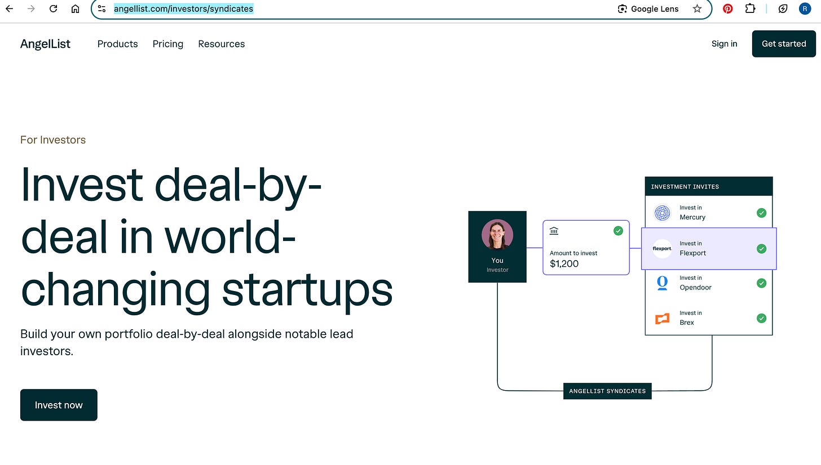
Task: Open the Resources menu
Action: pyautogui.click(x=221, y=44)
